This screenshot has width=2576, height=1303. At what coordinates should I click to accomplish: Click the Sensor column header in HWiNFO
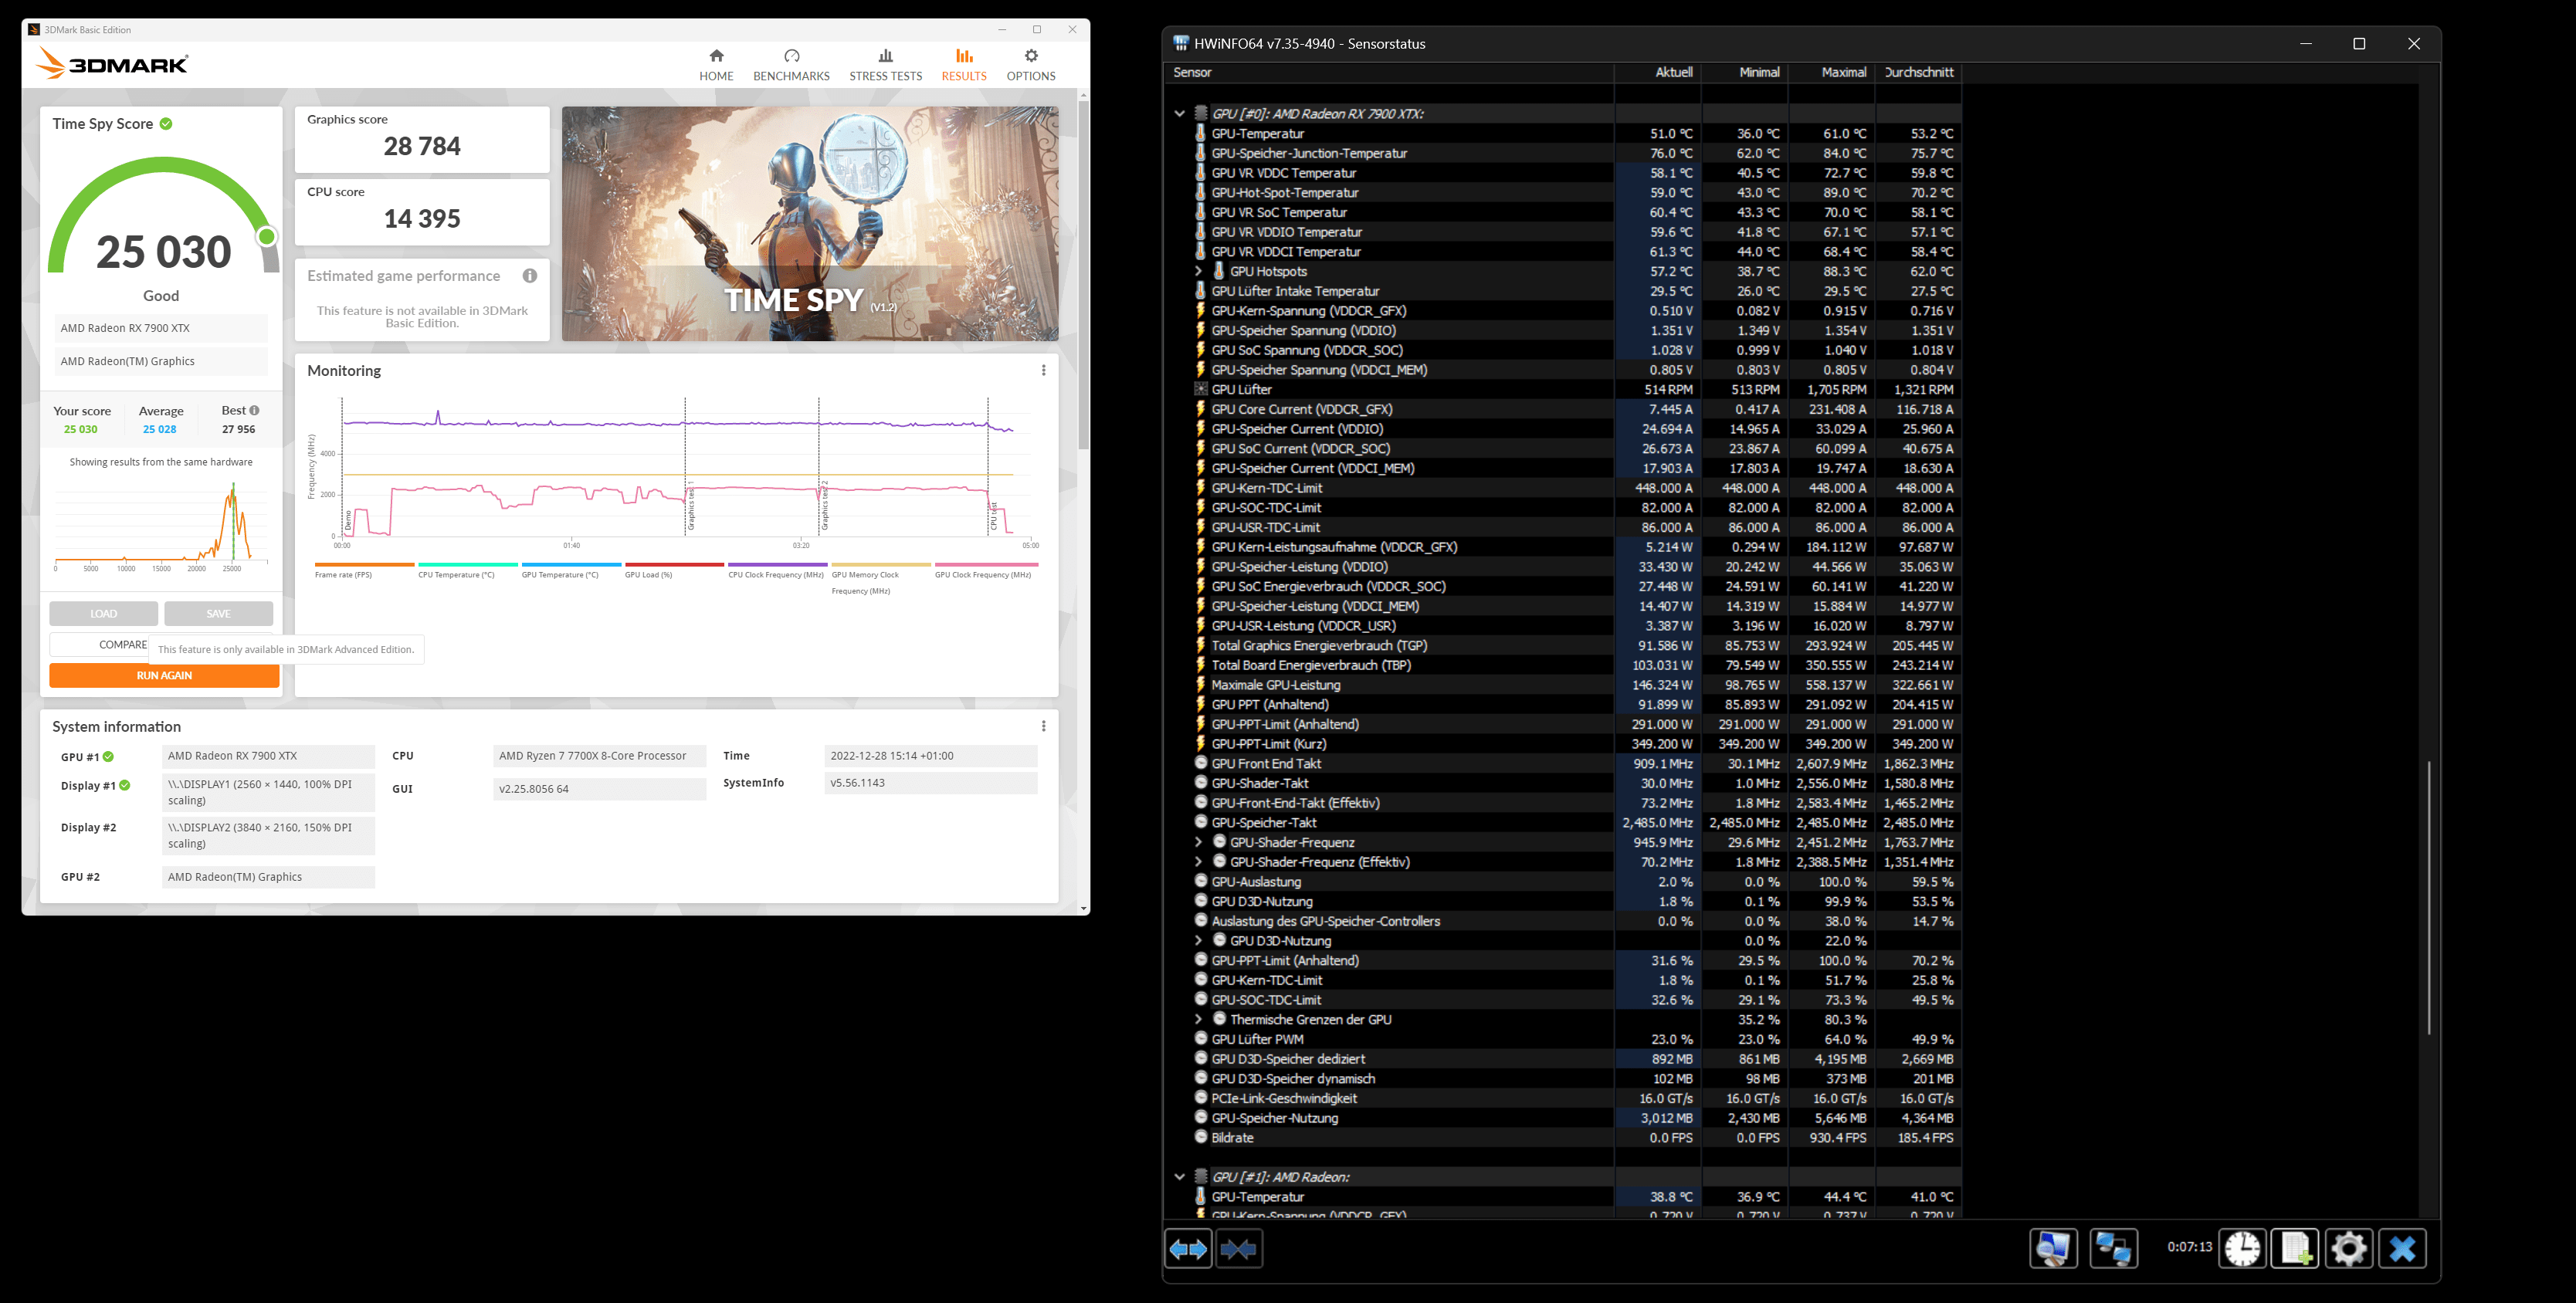pos(1389,72)
